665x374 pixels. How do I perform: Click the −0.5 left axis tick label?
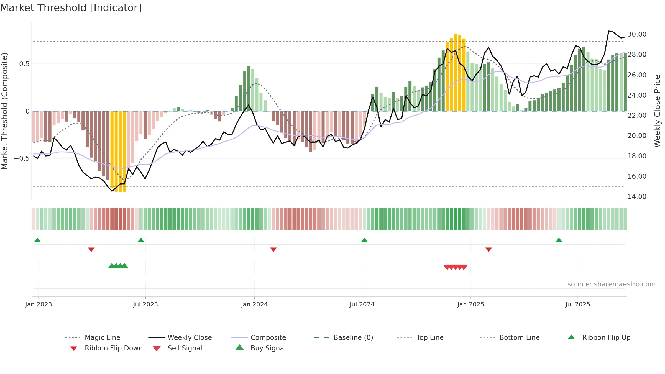[x=22, y=158]
